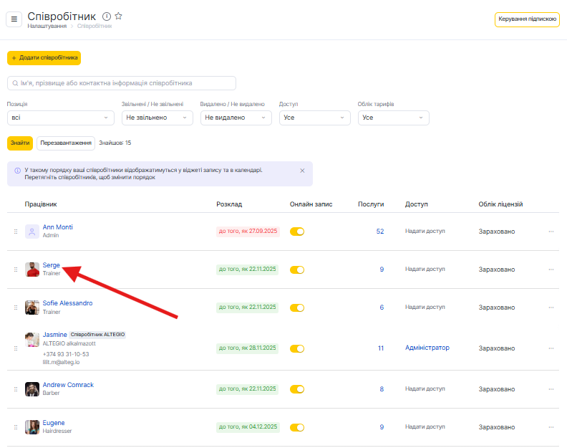Star the Співробітник page as favorite
The height and width of the screenshot is (448, 567).
tap(119, 16)
